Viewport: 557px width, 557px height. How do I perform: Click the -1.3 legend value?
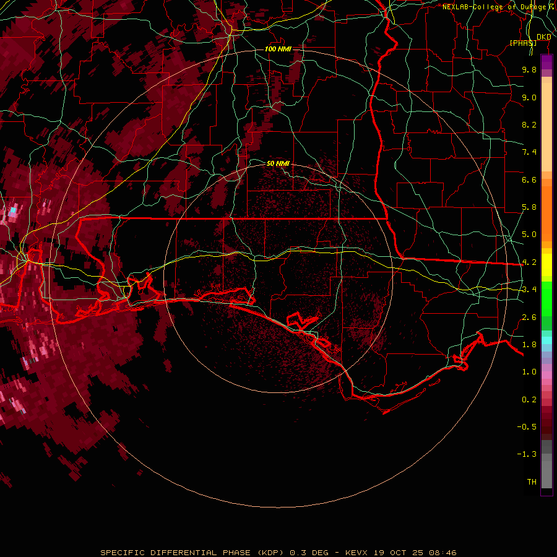[x=527, y=454]
